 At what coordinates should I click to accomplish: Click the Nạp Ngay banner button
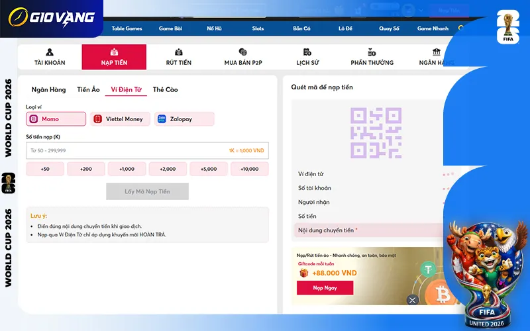pos(325,288)
